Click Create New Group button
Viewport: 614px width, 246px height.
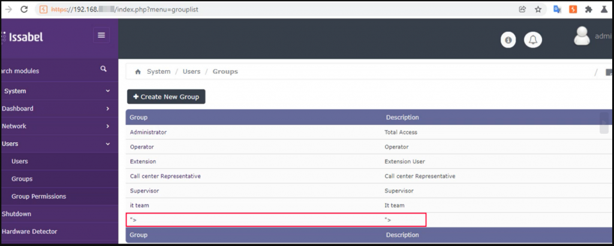pos(166,97)
